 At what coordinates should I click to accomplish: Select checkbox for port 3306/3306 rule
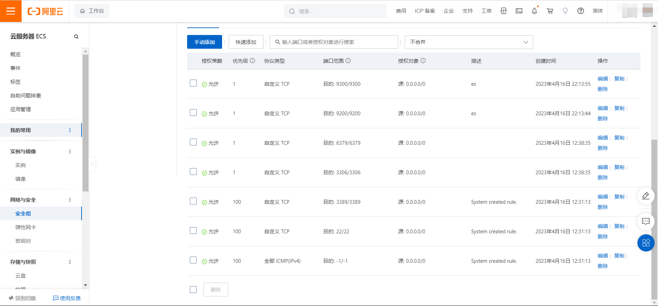[193, 172]
